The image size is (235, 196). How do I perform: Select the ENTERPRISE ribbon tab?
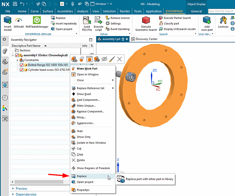pos(174,11)
